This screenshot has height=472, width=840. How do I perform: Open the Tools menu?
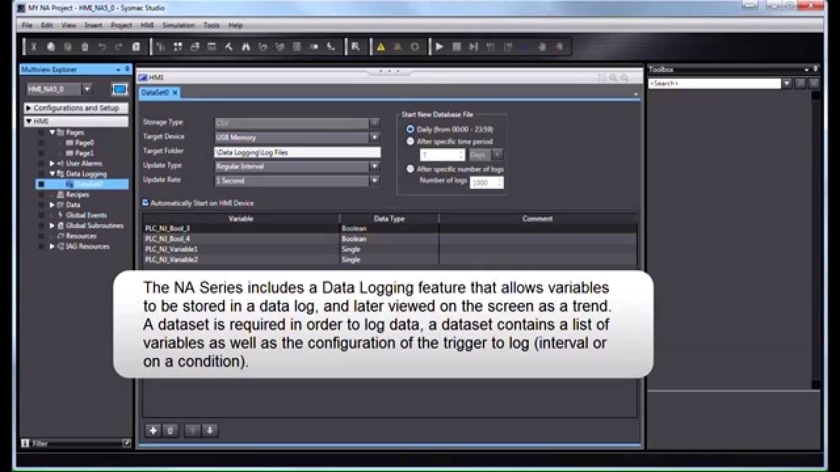click(211, 26)
